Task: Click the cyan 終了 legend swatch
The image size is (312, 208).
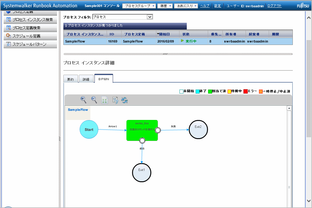Action: [197, 91]
